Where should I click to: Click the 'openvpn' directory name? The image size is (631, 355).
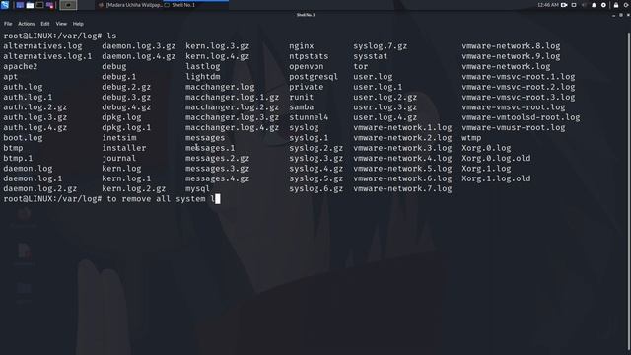(x=307, y=66)
